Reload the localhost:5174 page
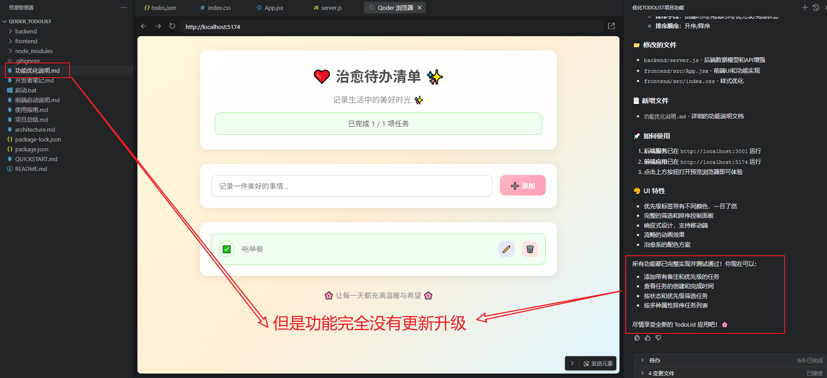827x378 pixels. coord(172,26)
